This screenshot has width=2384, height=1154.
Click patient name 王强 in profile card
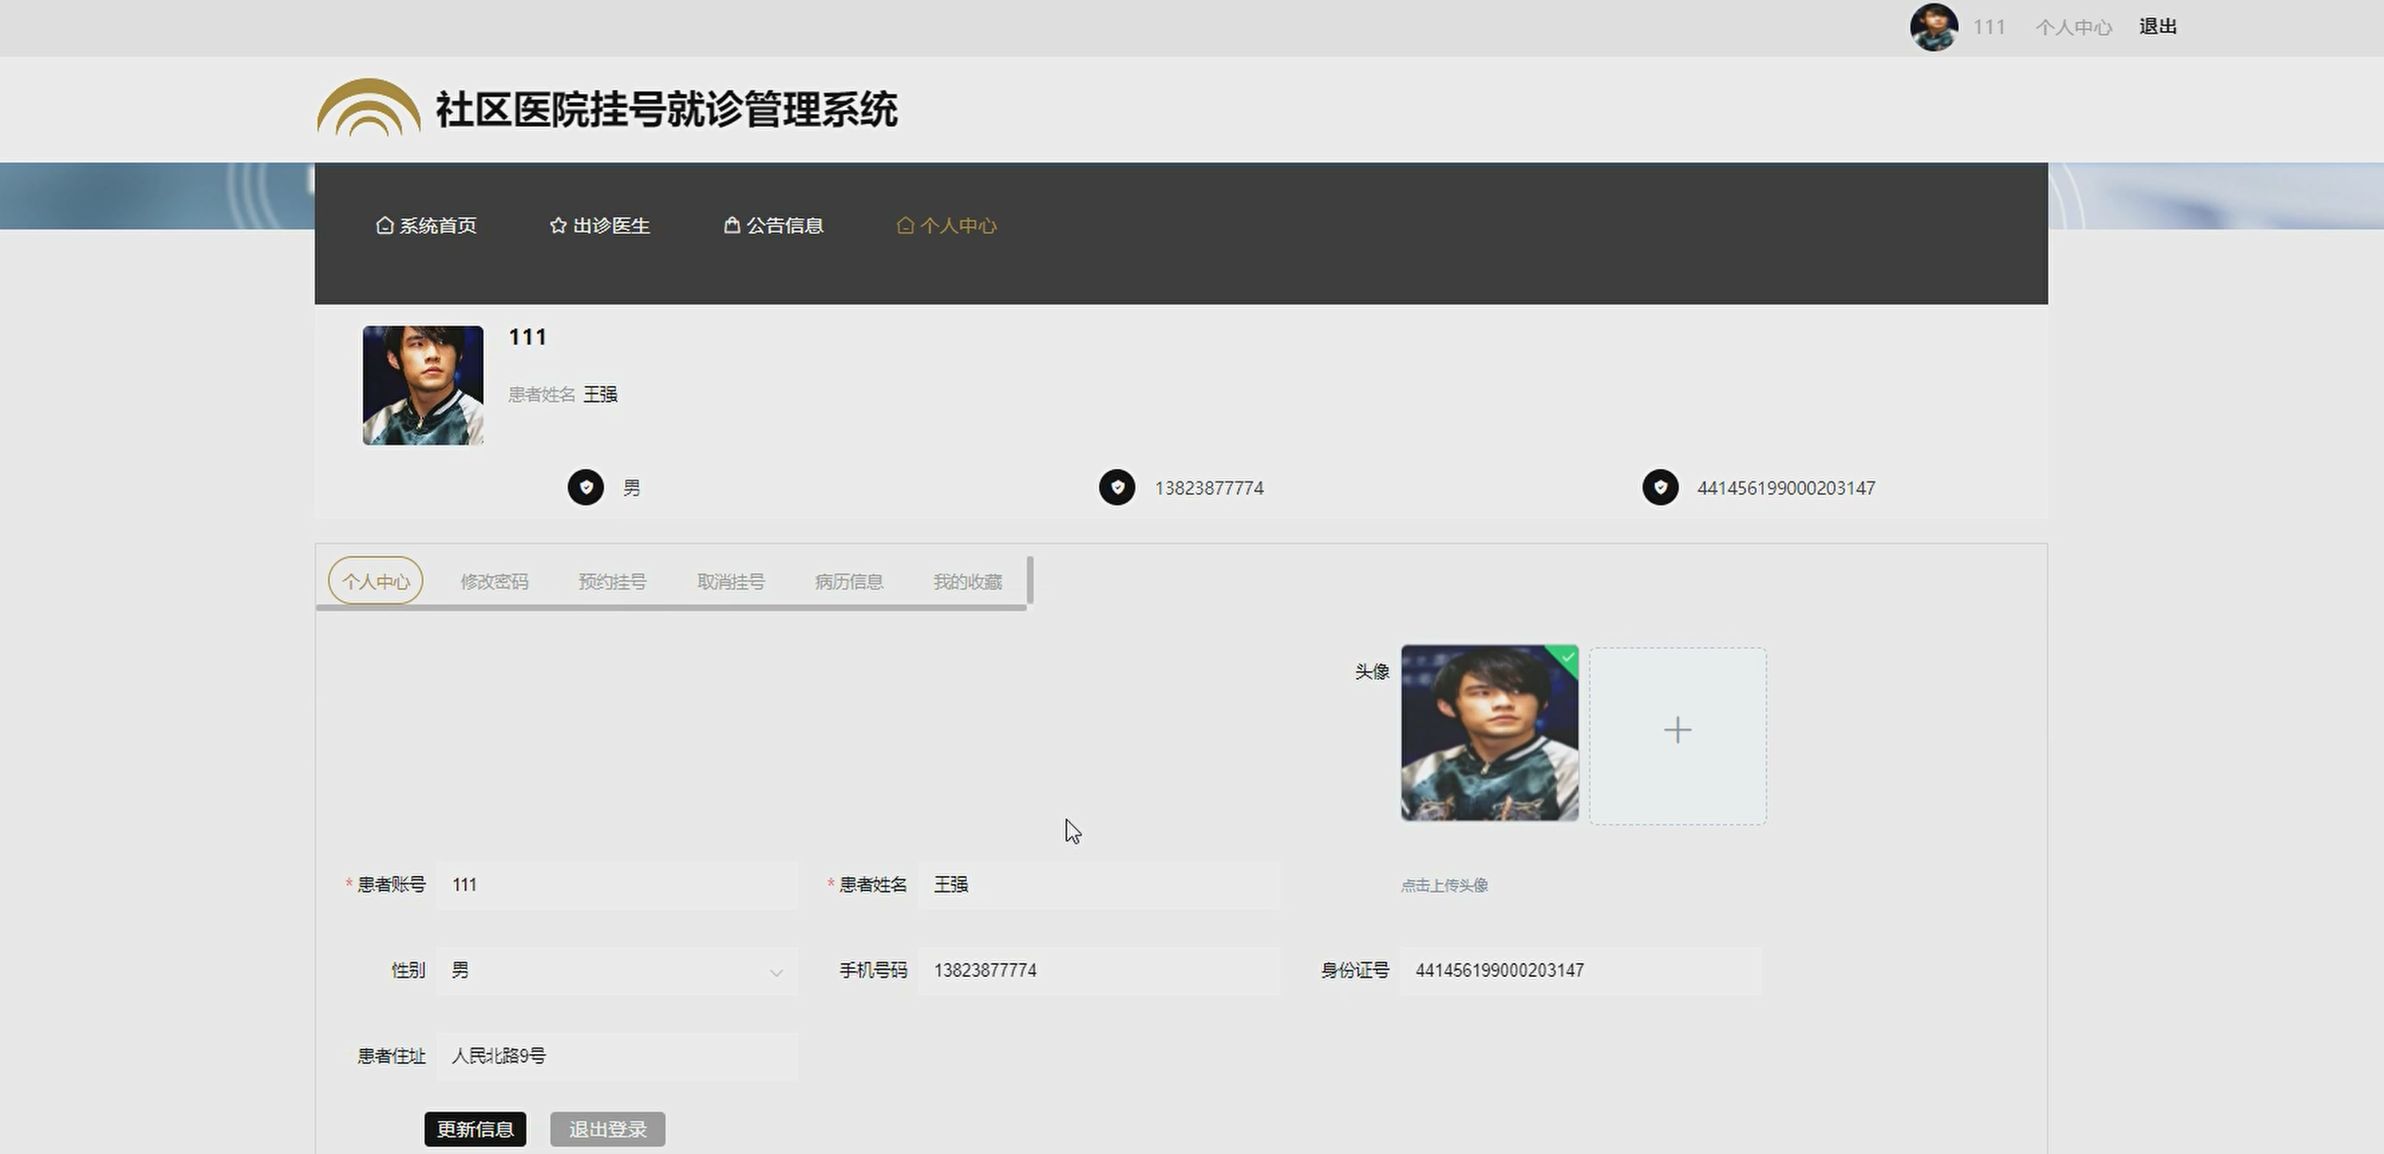(601, 394)
